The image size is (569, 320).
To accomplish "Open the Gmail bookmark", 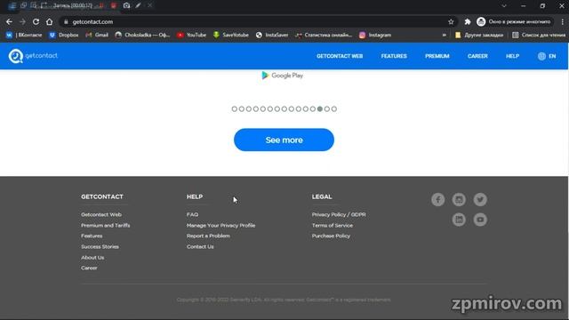I will pyautogui.click(x=97, y=35).
